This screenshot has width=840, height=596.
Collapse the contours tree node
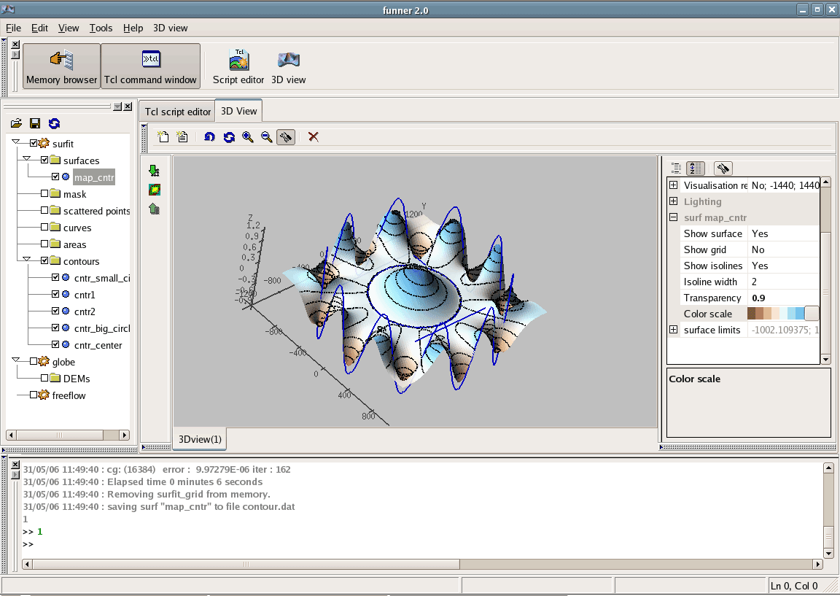click(x=27, y=260)
